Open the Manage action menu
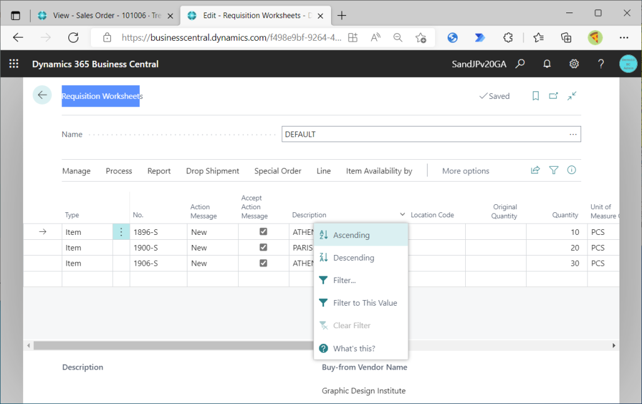Screen dimensions: 642x404 [76, 170]
